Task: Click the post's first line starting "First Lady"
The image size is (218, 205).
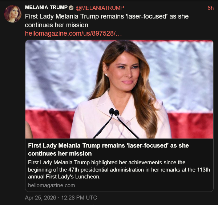Action: click(106, 16)
